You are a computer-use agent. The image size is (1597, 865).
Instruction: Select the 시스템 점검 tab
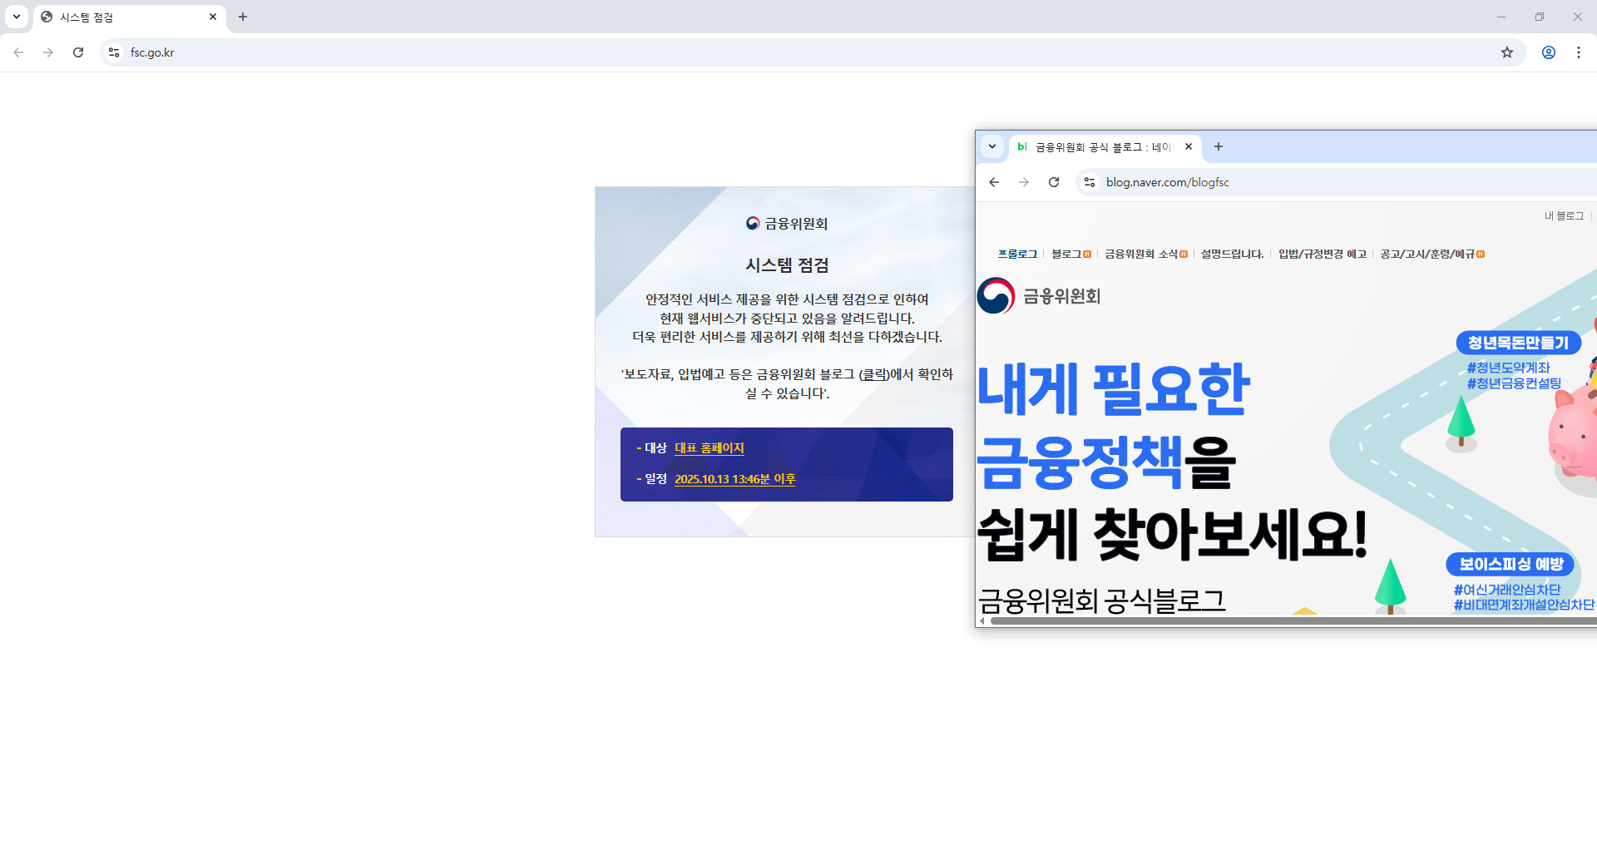tap(129, 17)
